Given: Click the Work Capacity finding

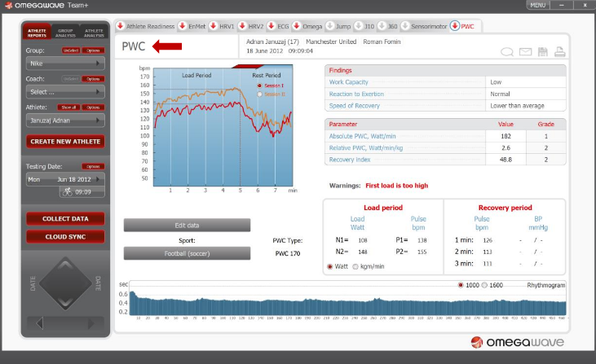Looking at the screenshot, I should (x=349, y=82).
